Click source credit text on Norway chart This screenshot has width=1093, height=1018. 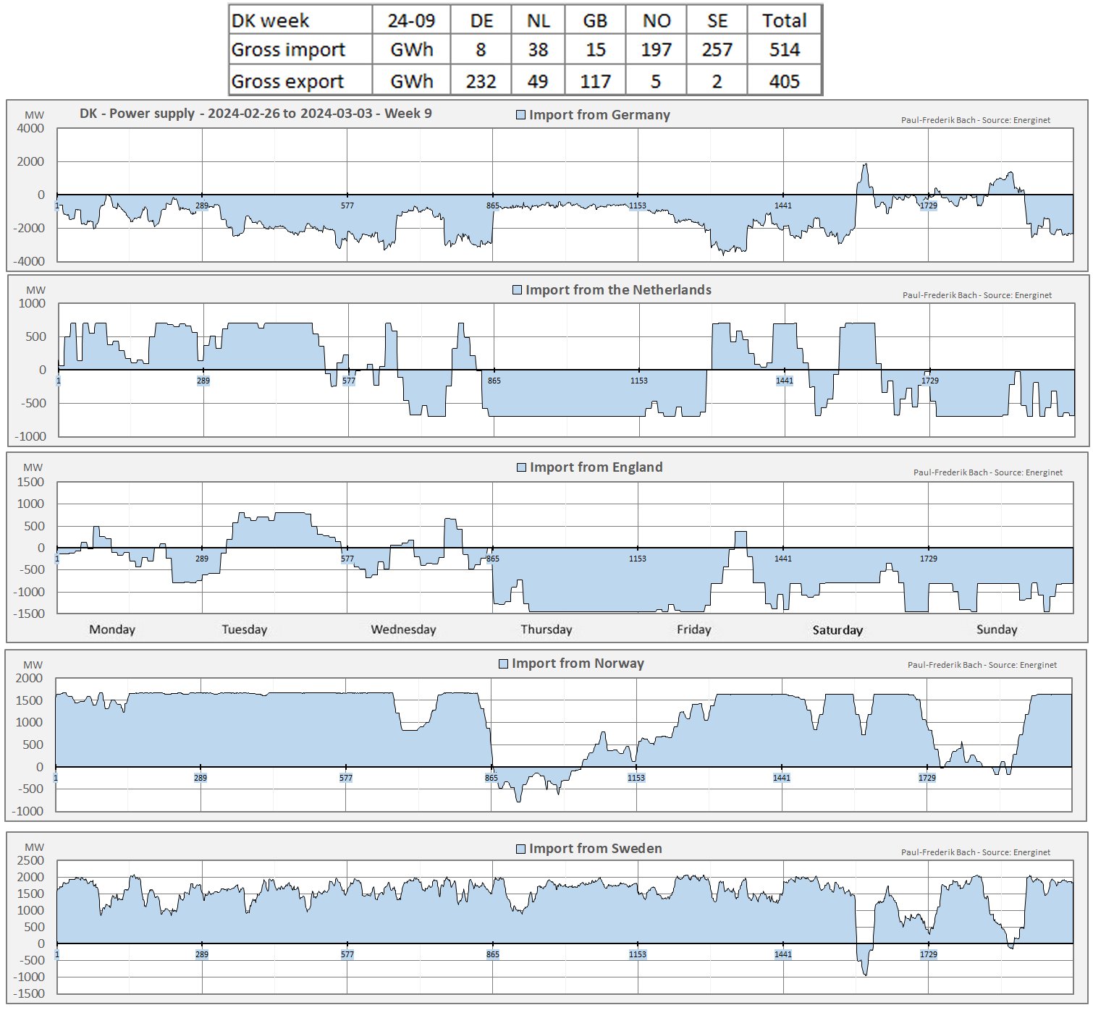(x=982, y=665)
